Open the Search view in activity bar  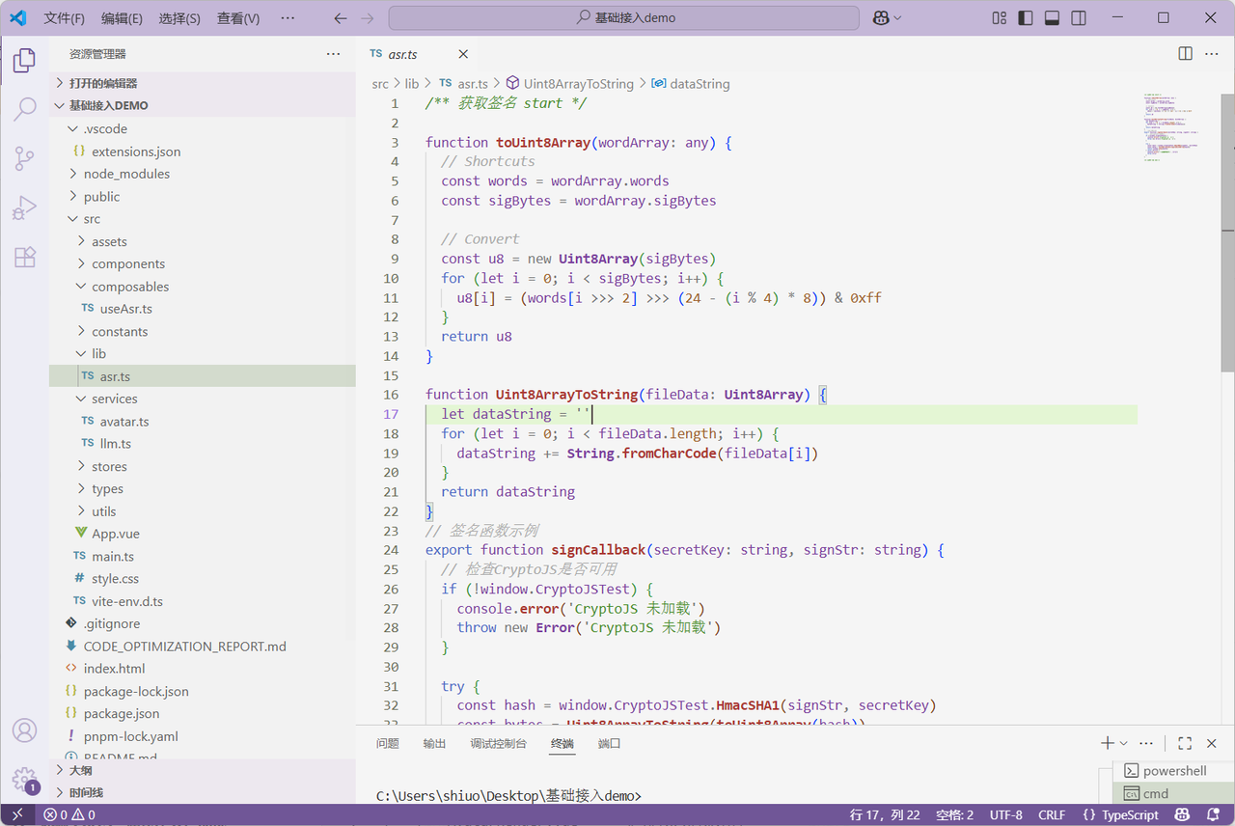(24, 109)
